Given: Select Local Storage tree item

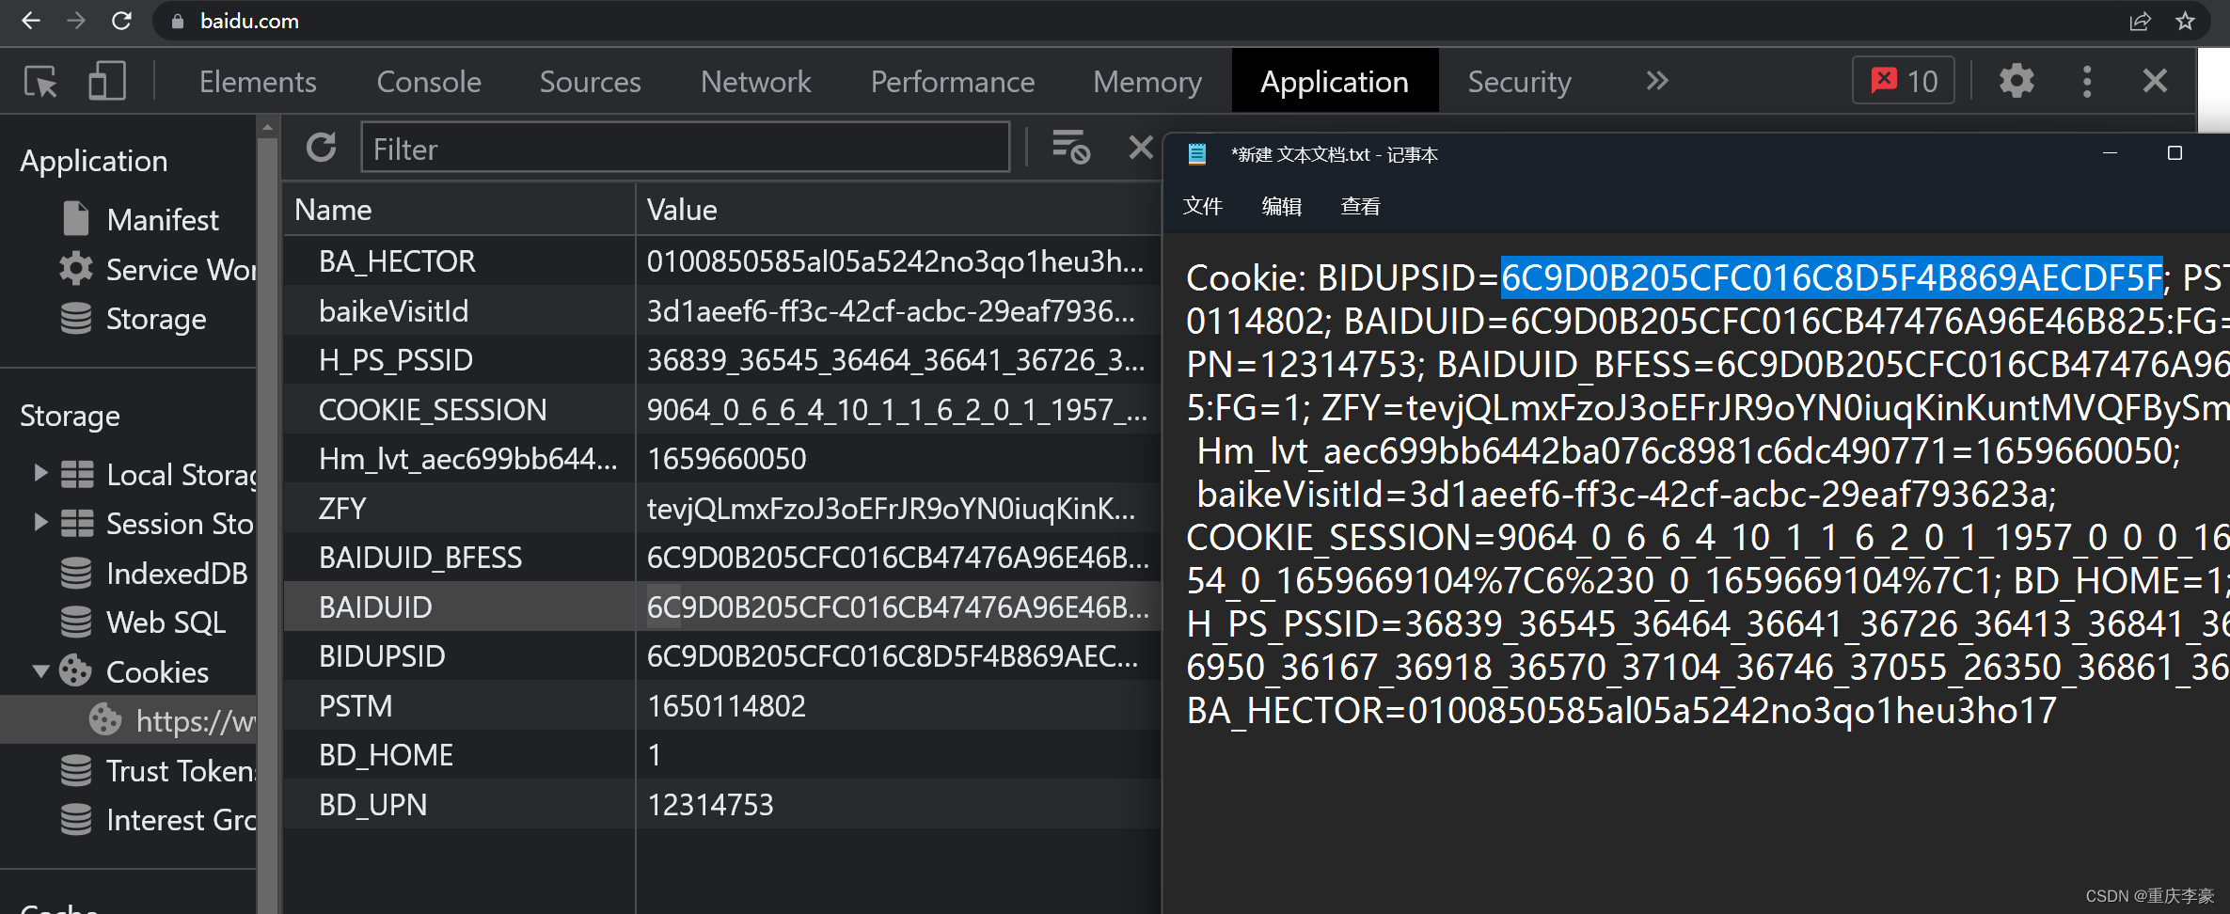Looking at the screenshot, I should tap(158, 474).
